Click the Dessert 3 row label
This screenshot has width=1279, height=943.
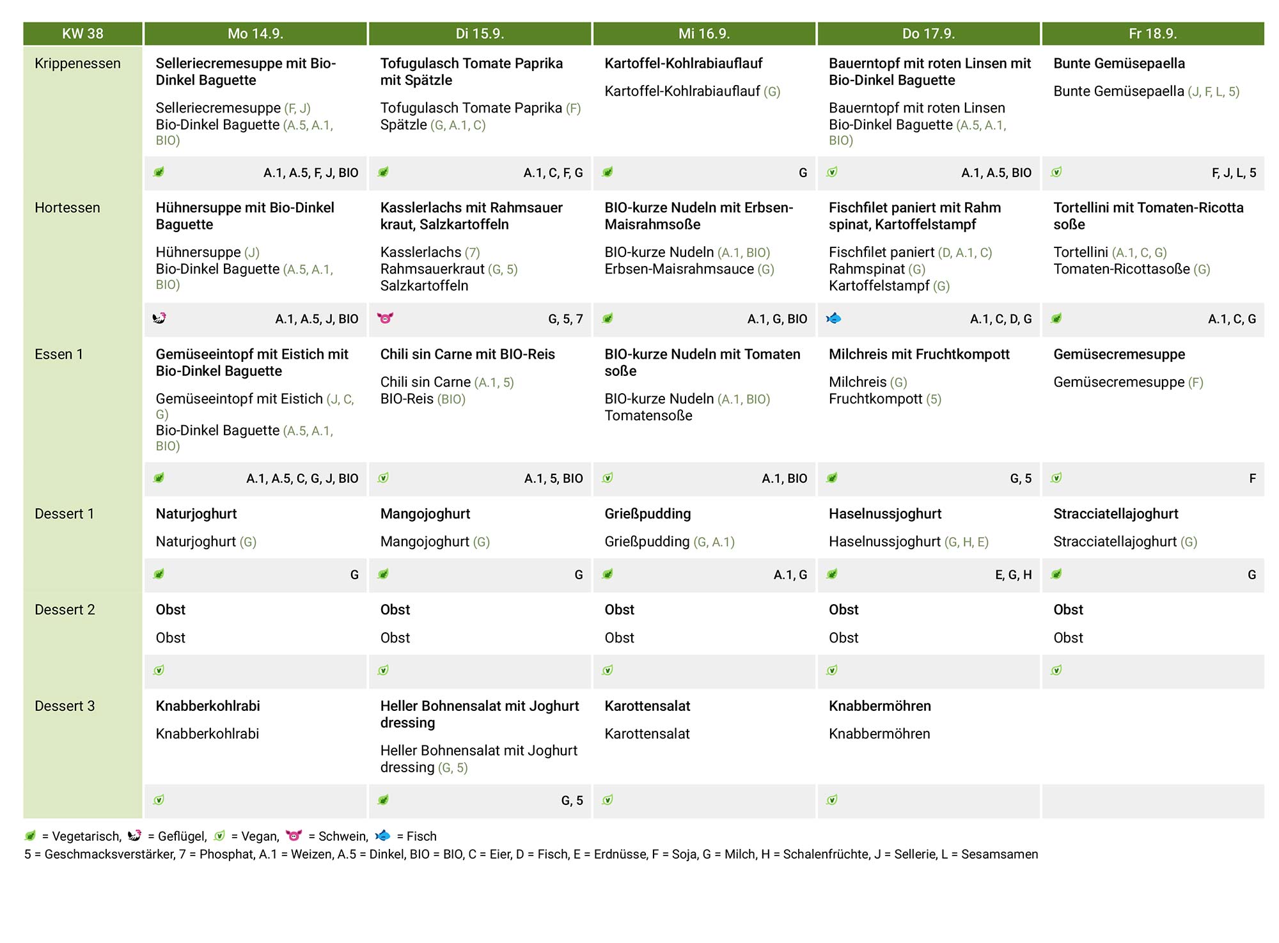click(x=65, y=706)
